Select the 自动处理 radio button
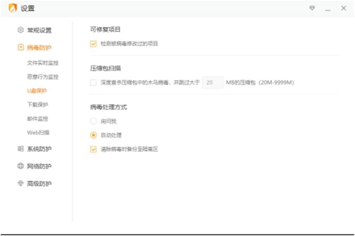Screen dimensions: 355x236 click(x=93, y=135)
